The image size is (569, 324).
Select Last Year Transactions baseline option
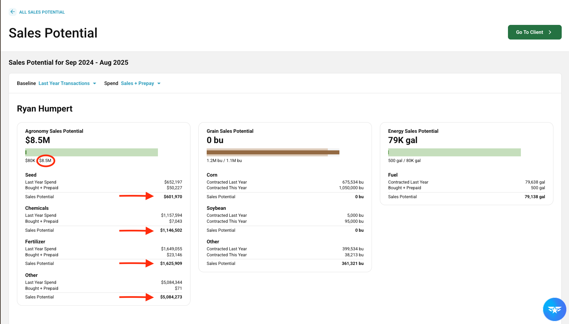[x=64, y=83]
